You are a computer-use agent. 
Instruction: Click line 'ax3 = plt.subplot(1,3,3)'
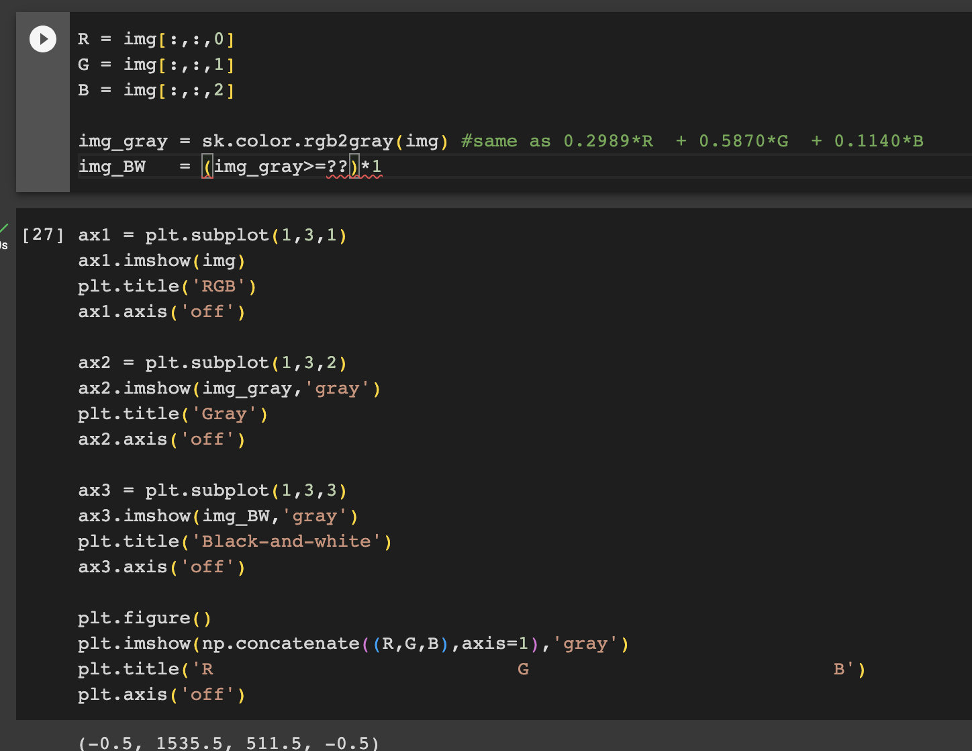pyautogui.click(x=212, y=490)
